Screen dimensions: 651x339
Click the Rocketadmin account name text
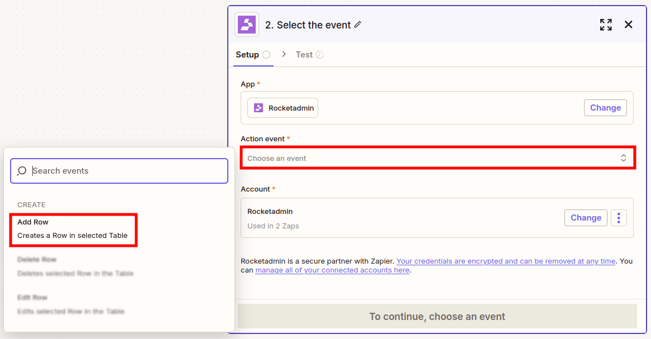[x=270, y=211]
